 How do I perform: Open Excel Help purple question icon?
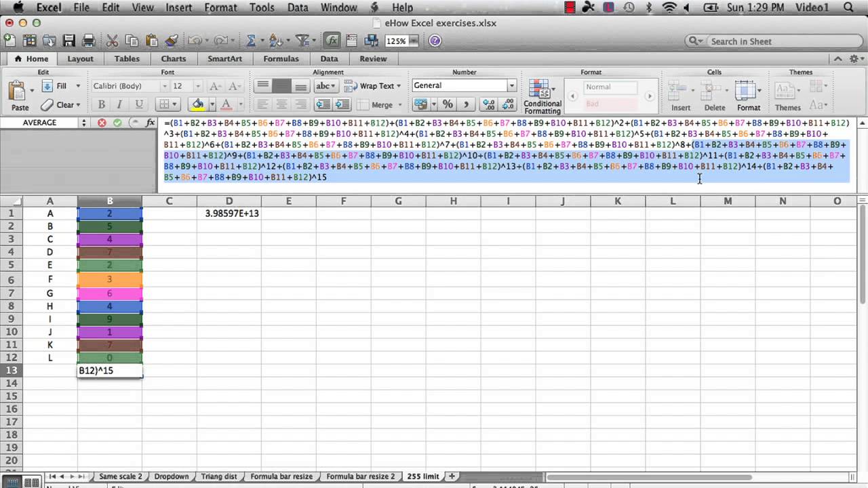click(x=435, y=41)
